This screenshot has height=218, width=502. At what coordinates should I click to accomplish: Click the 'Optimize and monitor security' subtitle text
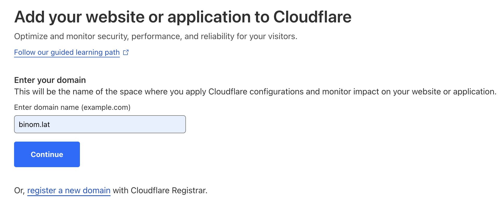click(x=155, y=37)
